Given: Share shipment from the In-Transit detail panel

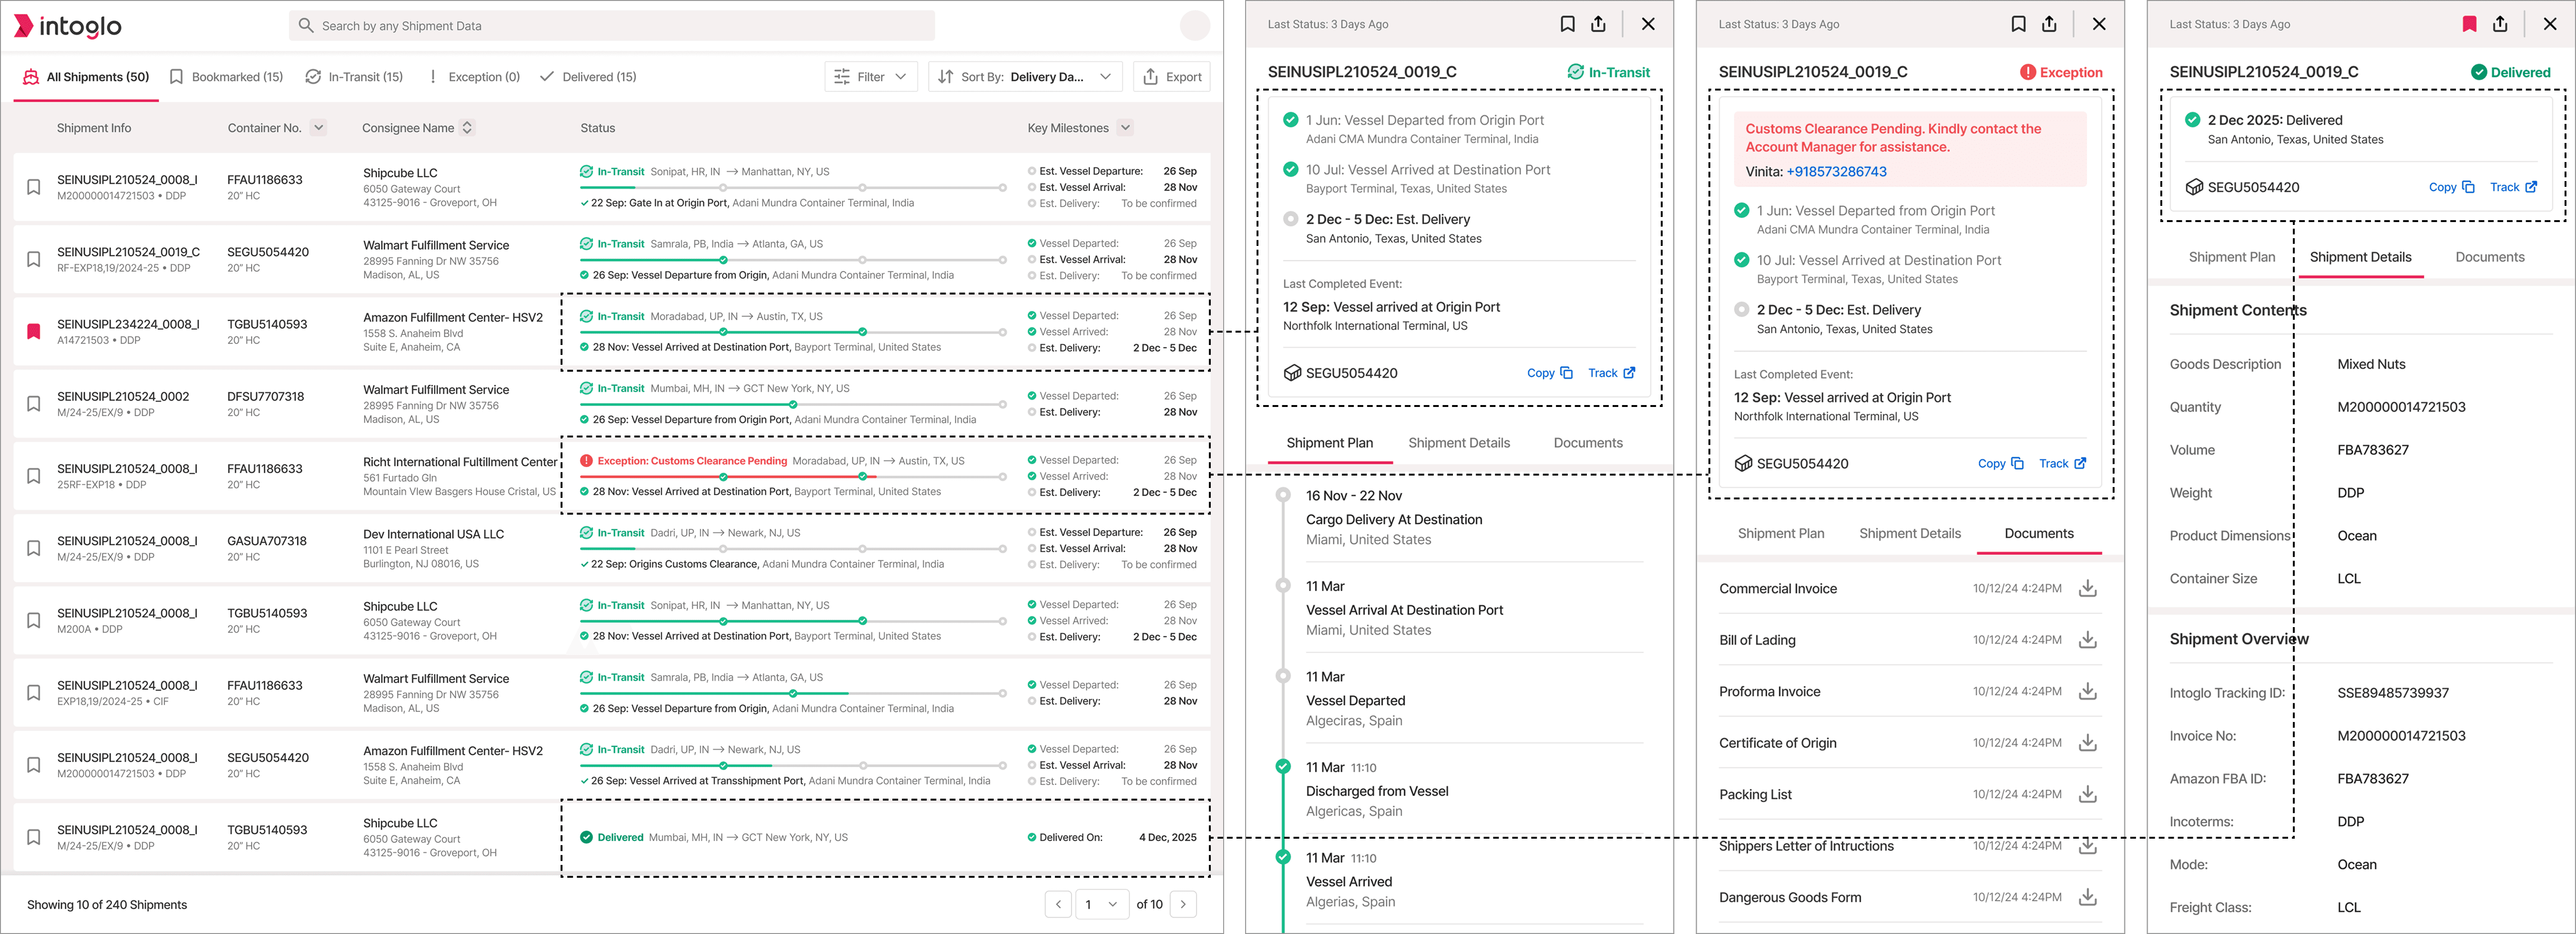Looking at the screenshot, I should pyautogui.click(x=1598, y=24).
